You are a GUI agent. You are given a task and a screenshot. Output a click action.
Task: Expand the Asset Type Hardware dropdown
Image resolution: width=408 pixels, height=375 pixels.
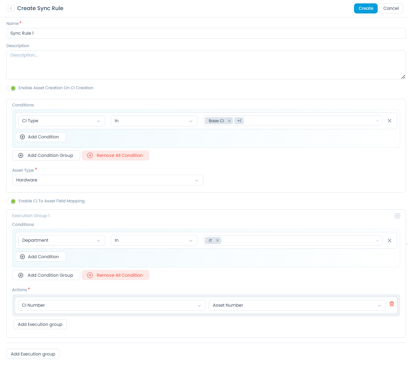(x=108, y=180)
